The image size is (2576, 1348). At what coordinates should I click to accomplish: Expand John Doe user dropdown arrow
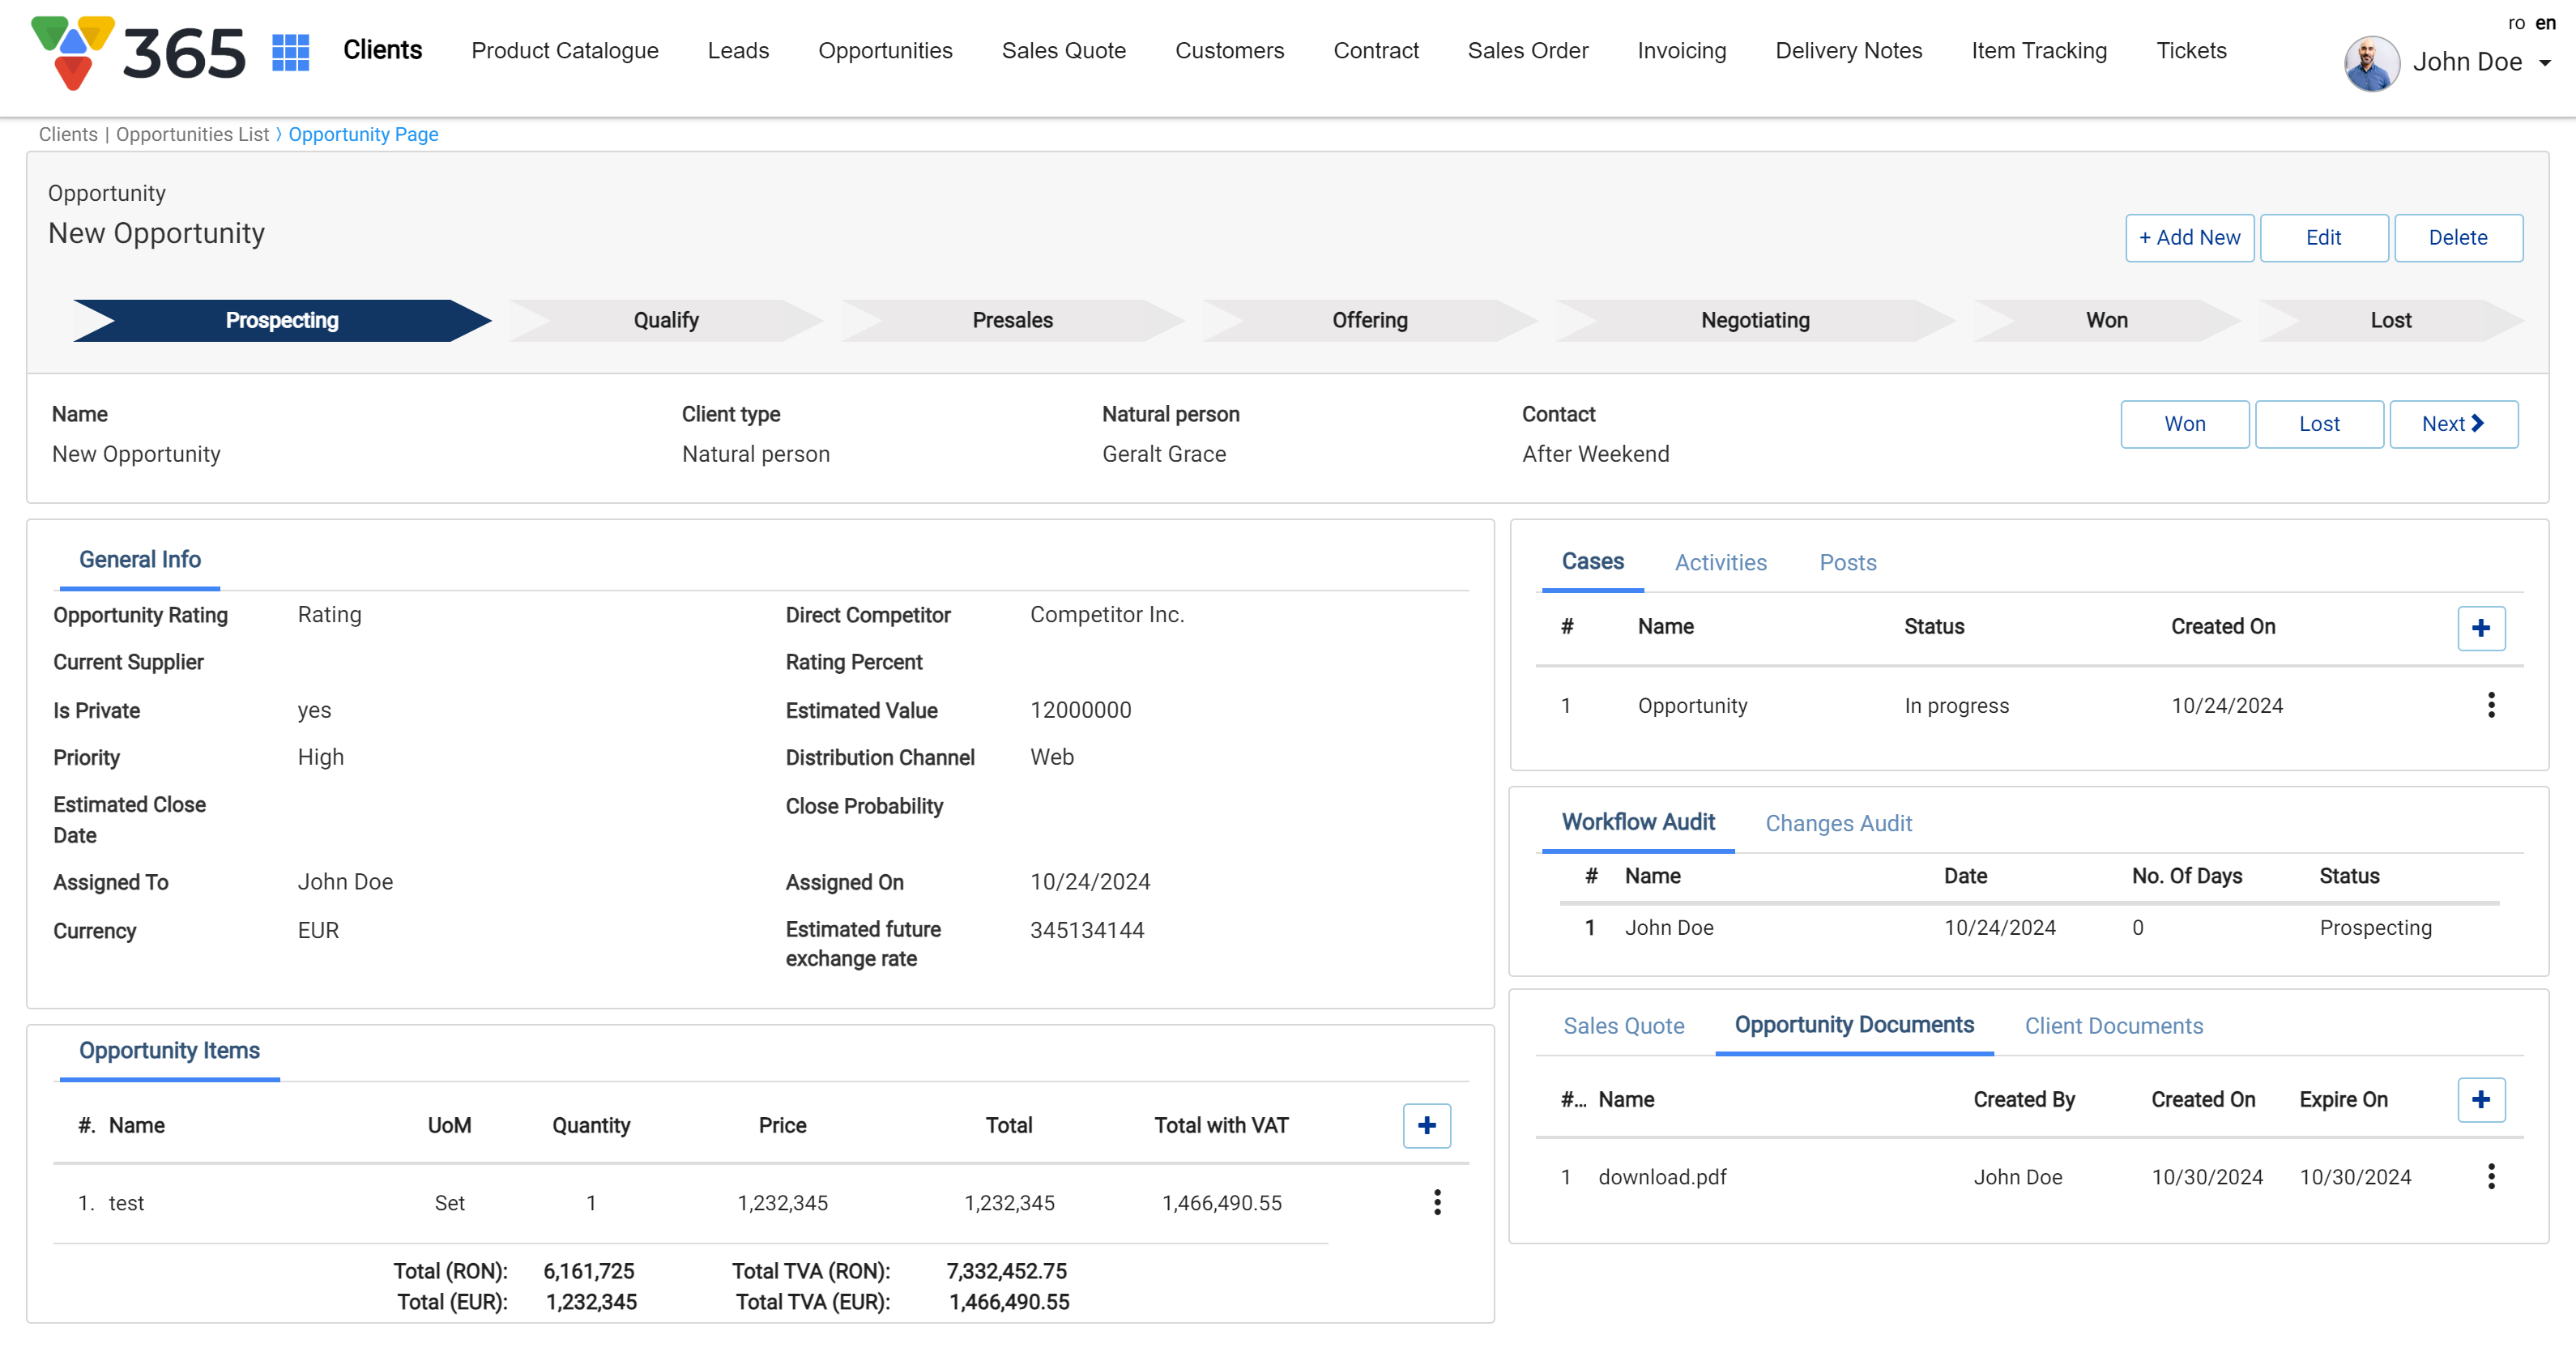tap(2545, 63)
